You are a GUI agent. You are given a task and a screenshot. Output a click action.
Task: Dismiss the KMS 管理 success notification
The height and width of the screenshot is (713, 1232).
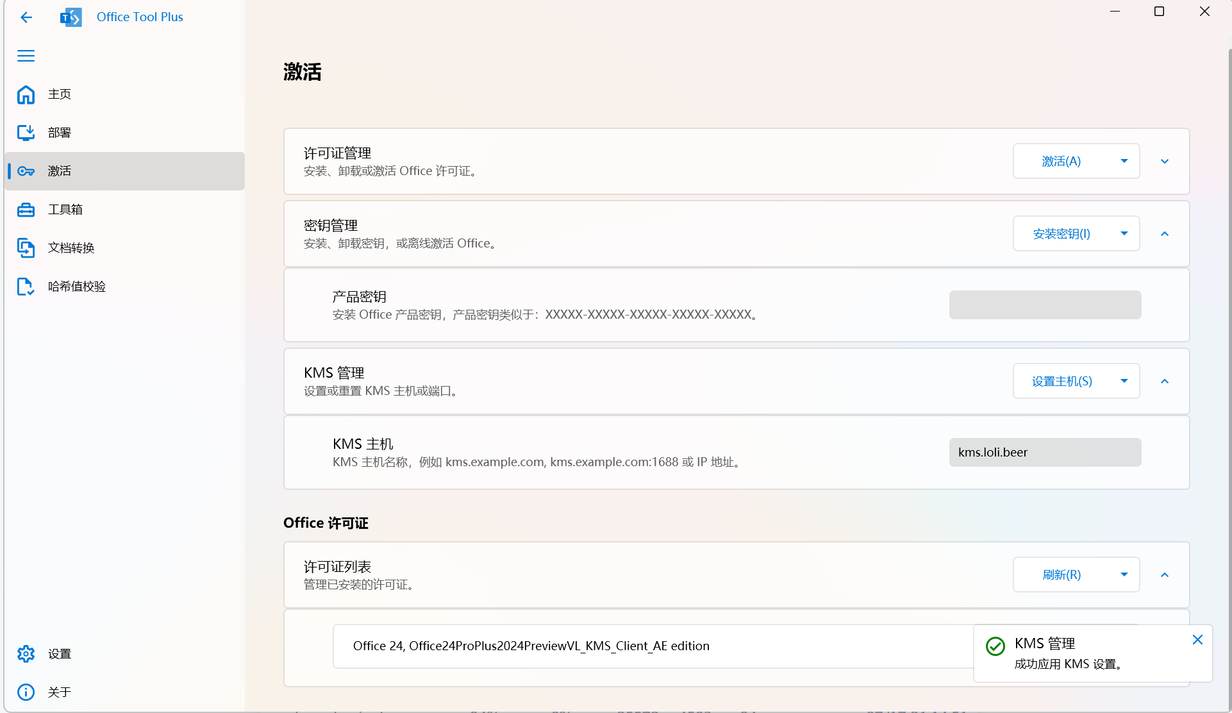pyautogui.click(x=1197, y=639)
